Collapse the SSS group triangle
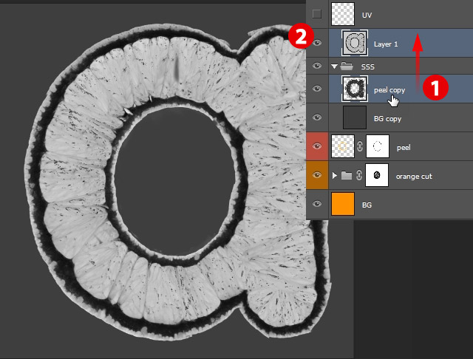Viewport: 473px width, 359px height. [334, 66]
